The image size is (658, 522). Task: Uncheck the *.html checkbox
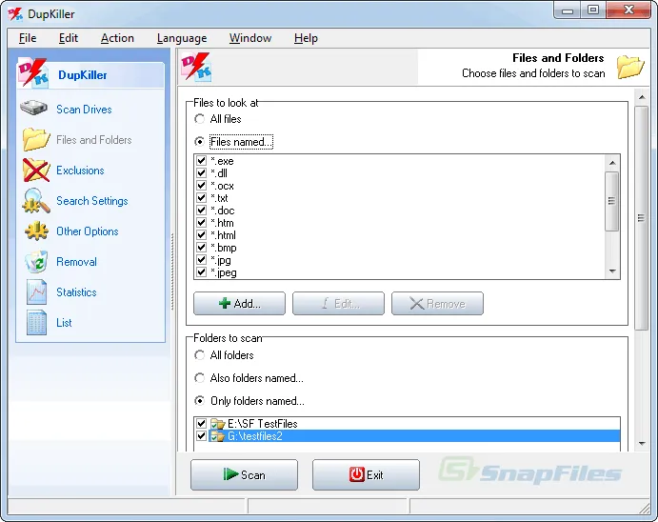tap(202, 235)
